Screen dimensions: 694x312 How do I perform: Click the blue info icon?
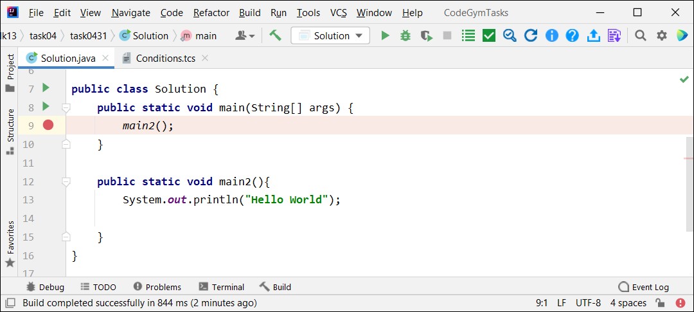coord(551,35)
